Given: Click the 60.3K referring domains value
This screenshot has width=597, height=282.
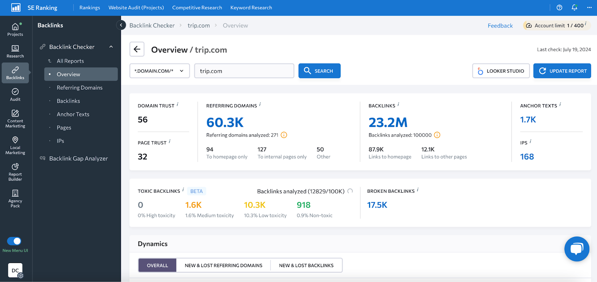Looking at the screenshot, I should pyautogui.click(x=225, y=122).
